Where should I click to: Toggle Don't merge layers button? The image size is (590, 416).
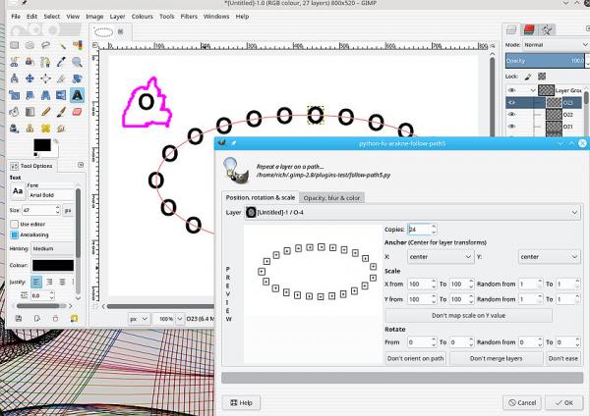496,358
